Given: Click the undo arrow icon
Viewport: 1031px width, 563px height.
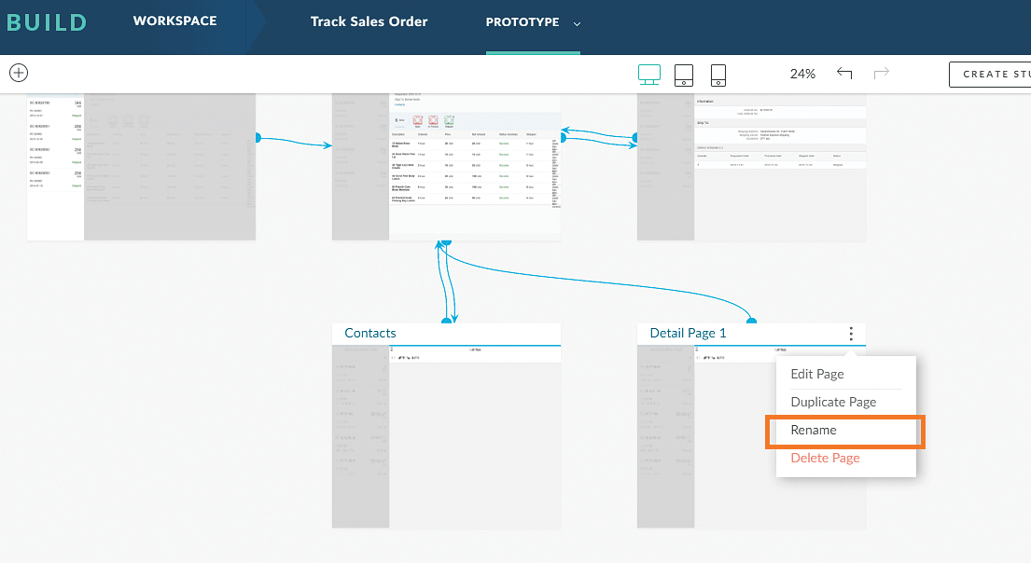Looking at the screenshot, I should pyautogui.click(x=844, y=74).
